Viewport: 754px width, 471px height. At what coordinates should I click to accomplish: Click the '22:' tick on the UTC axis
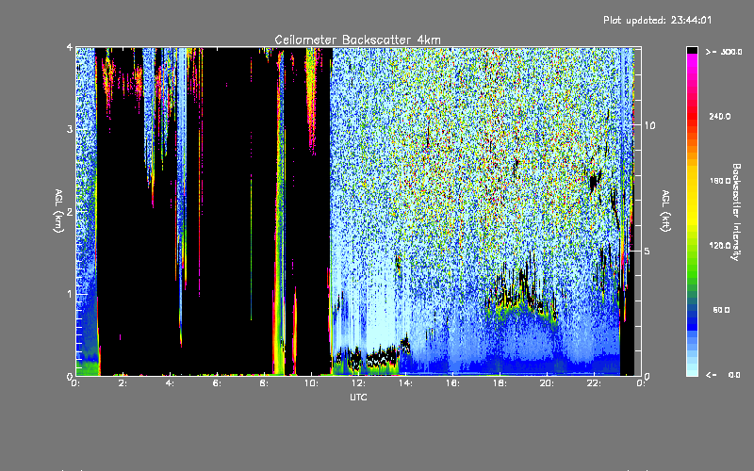coord(594,383)
